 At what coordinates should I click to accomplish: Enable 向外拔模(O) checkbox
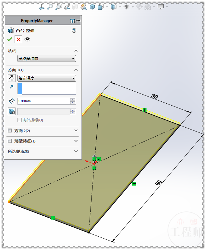click(19, 120)
